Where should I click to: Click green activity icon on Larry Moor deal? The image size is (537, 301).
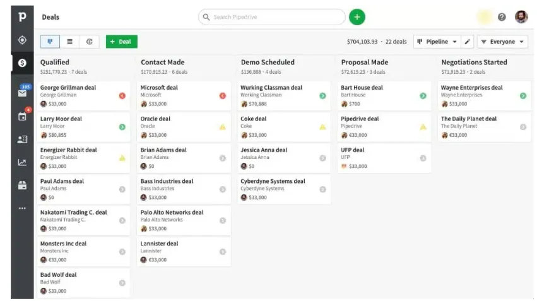pos(122,127)
